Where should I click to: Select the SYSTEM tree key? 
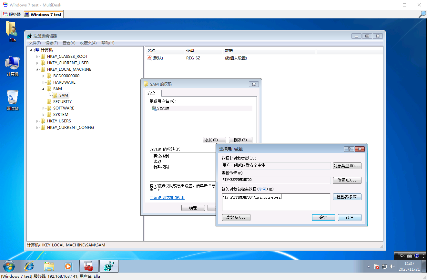61,115
